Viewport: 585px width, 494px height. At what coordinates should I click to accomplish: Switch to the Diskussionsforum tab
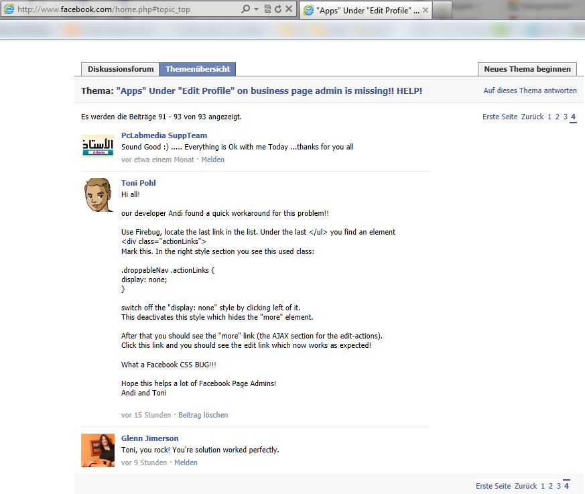(x=121, y=69)
